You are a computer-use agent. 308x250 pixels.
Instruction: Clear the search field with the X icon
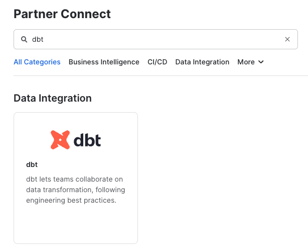pyautogui.click(x=287, y=39)
